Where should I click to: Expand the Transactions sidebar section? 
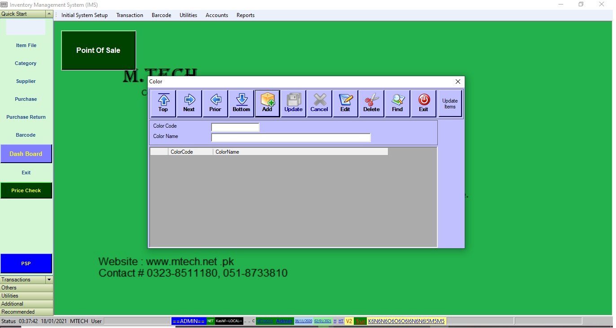(49, 280)
